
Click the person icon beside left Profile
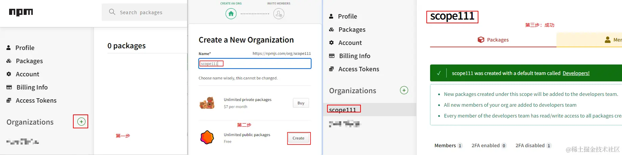(9, 48)
